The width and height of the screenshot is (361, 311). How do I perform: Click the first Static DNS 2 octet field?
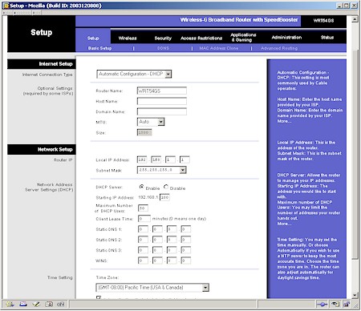pyautogui.click(x=143, y=240)
